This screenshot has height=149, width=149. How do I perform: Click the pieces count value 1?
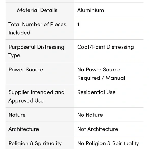coord(78,24)
